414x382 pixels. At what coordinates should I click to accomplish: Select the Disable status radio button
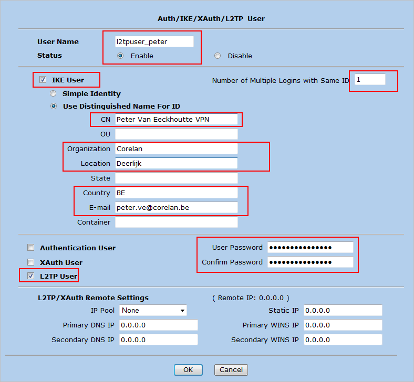coord(218,56)
